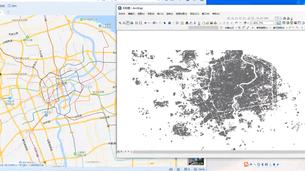Click the Undo arrow in toolbar
305x171 pixels.
pyautogui.click(x=236, y=23)
